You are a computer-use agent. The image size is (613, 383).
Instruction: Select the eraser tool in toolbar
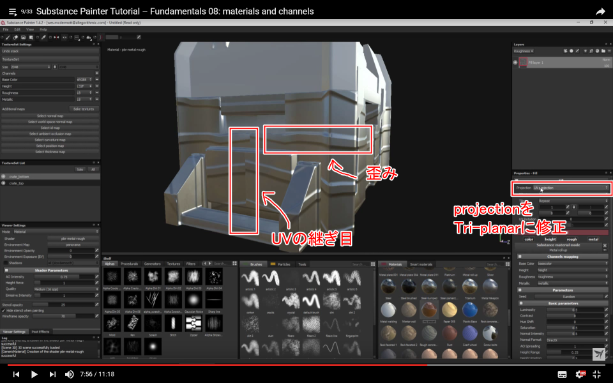tap(15, 38)
